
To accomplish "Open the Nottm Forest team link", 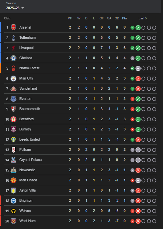I will point(29,68).
